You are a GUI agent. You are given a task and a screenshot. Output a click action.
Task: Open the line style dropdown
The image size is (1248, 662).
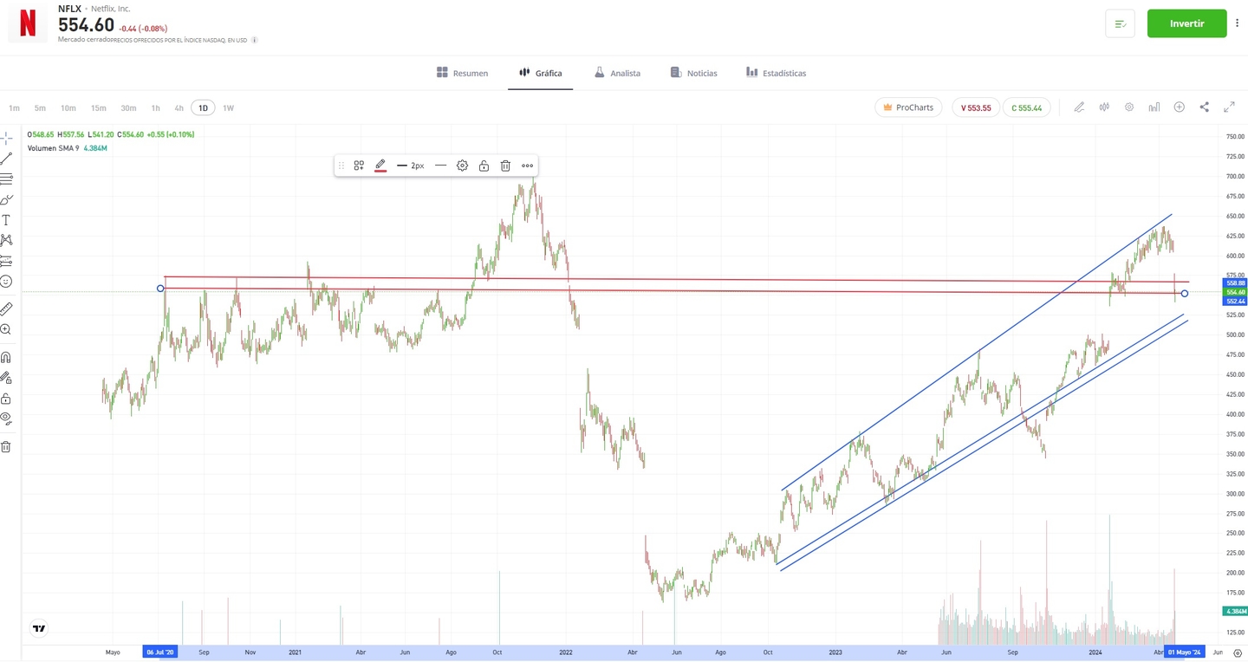tap(440, 165)
